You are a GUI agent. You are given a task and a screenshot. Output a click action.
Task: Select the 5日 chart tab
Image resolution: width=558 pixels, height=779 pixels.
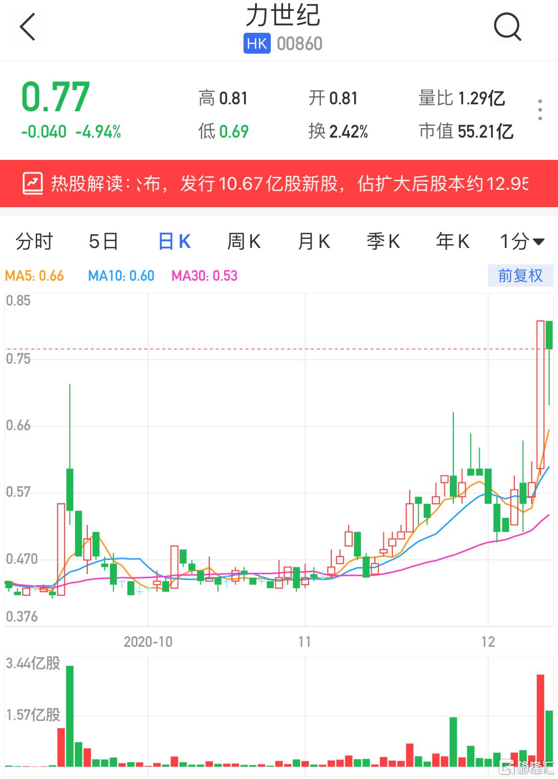click(104, 242)
